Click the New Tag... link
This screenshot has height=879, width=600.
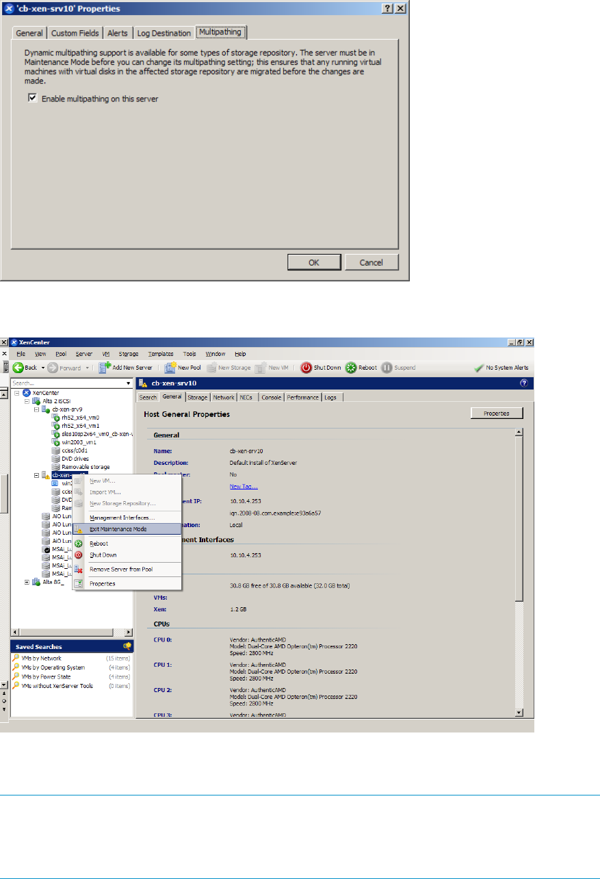(244, 487)
